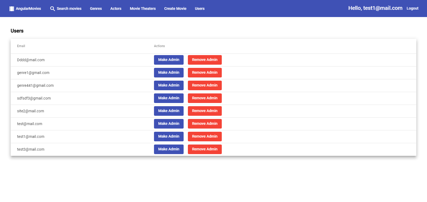The height and width of the screenshot is (202, 427).
Task: Make Dddd@mail.com an admin
Action: point(169,60)
